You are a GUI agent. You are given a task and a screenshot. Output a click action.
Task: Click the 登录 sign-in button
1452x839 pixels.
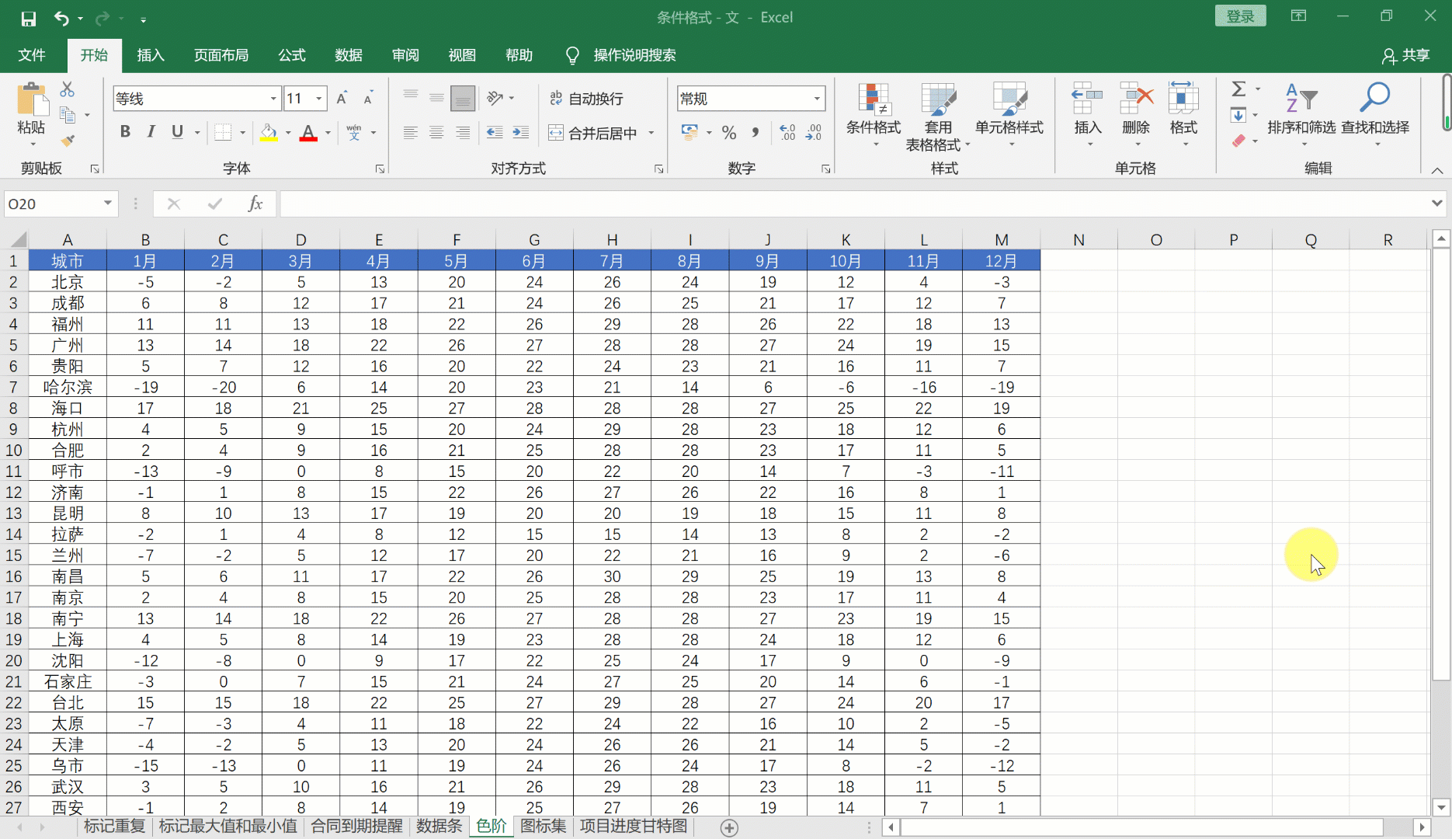coord(1240,15)
